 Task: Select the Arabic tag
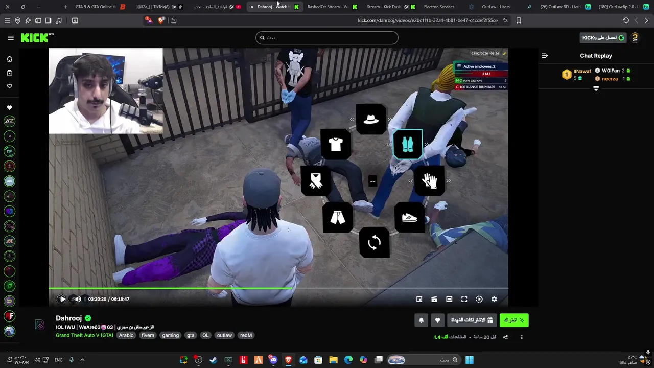click(126, 335)
